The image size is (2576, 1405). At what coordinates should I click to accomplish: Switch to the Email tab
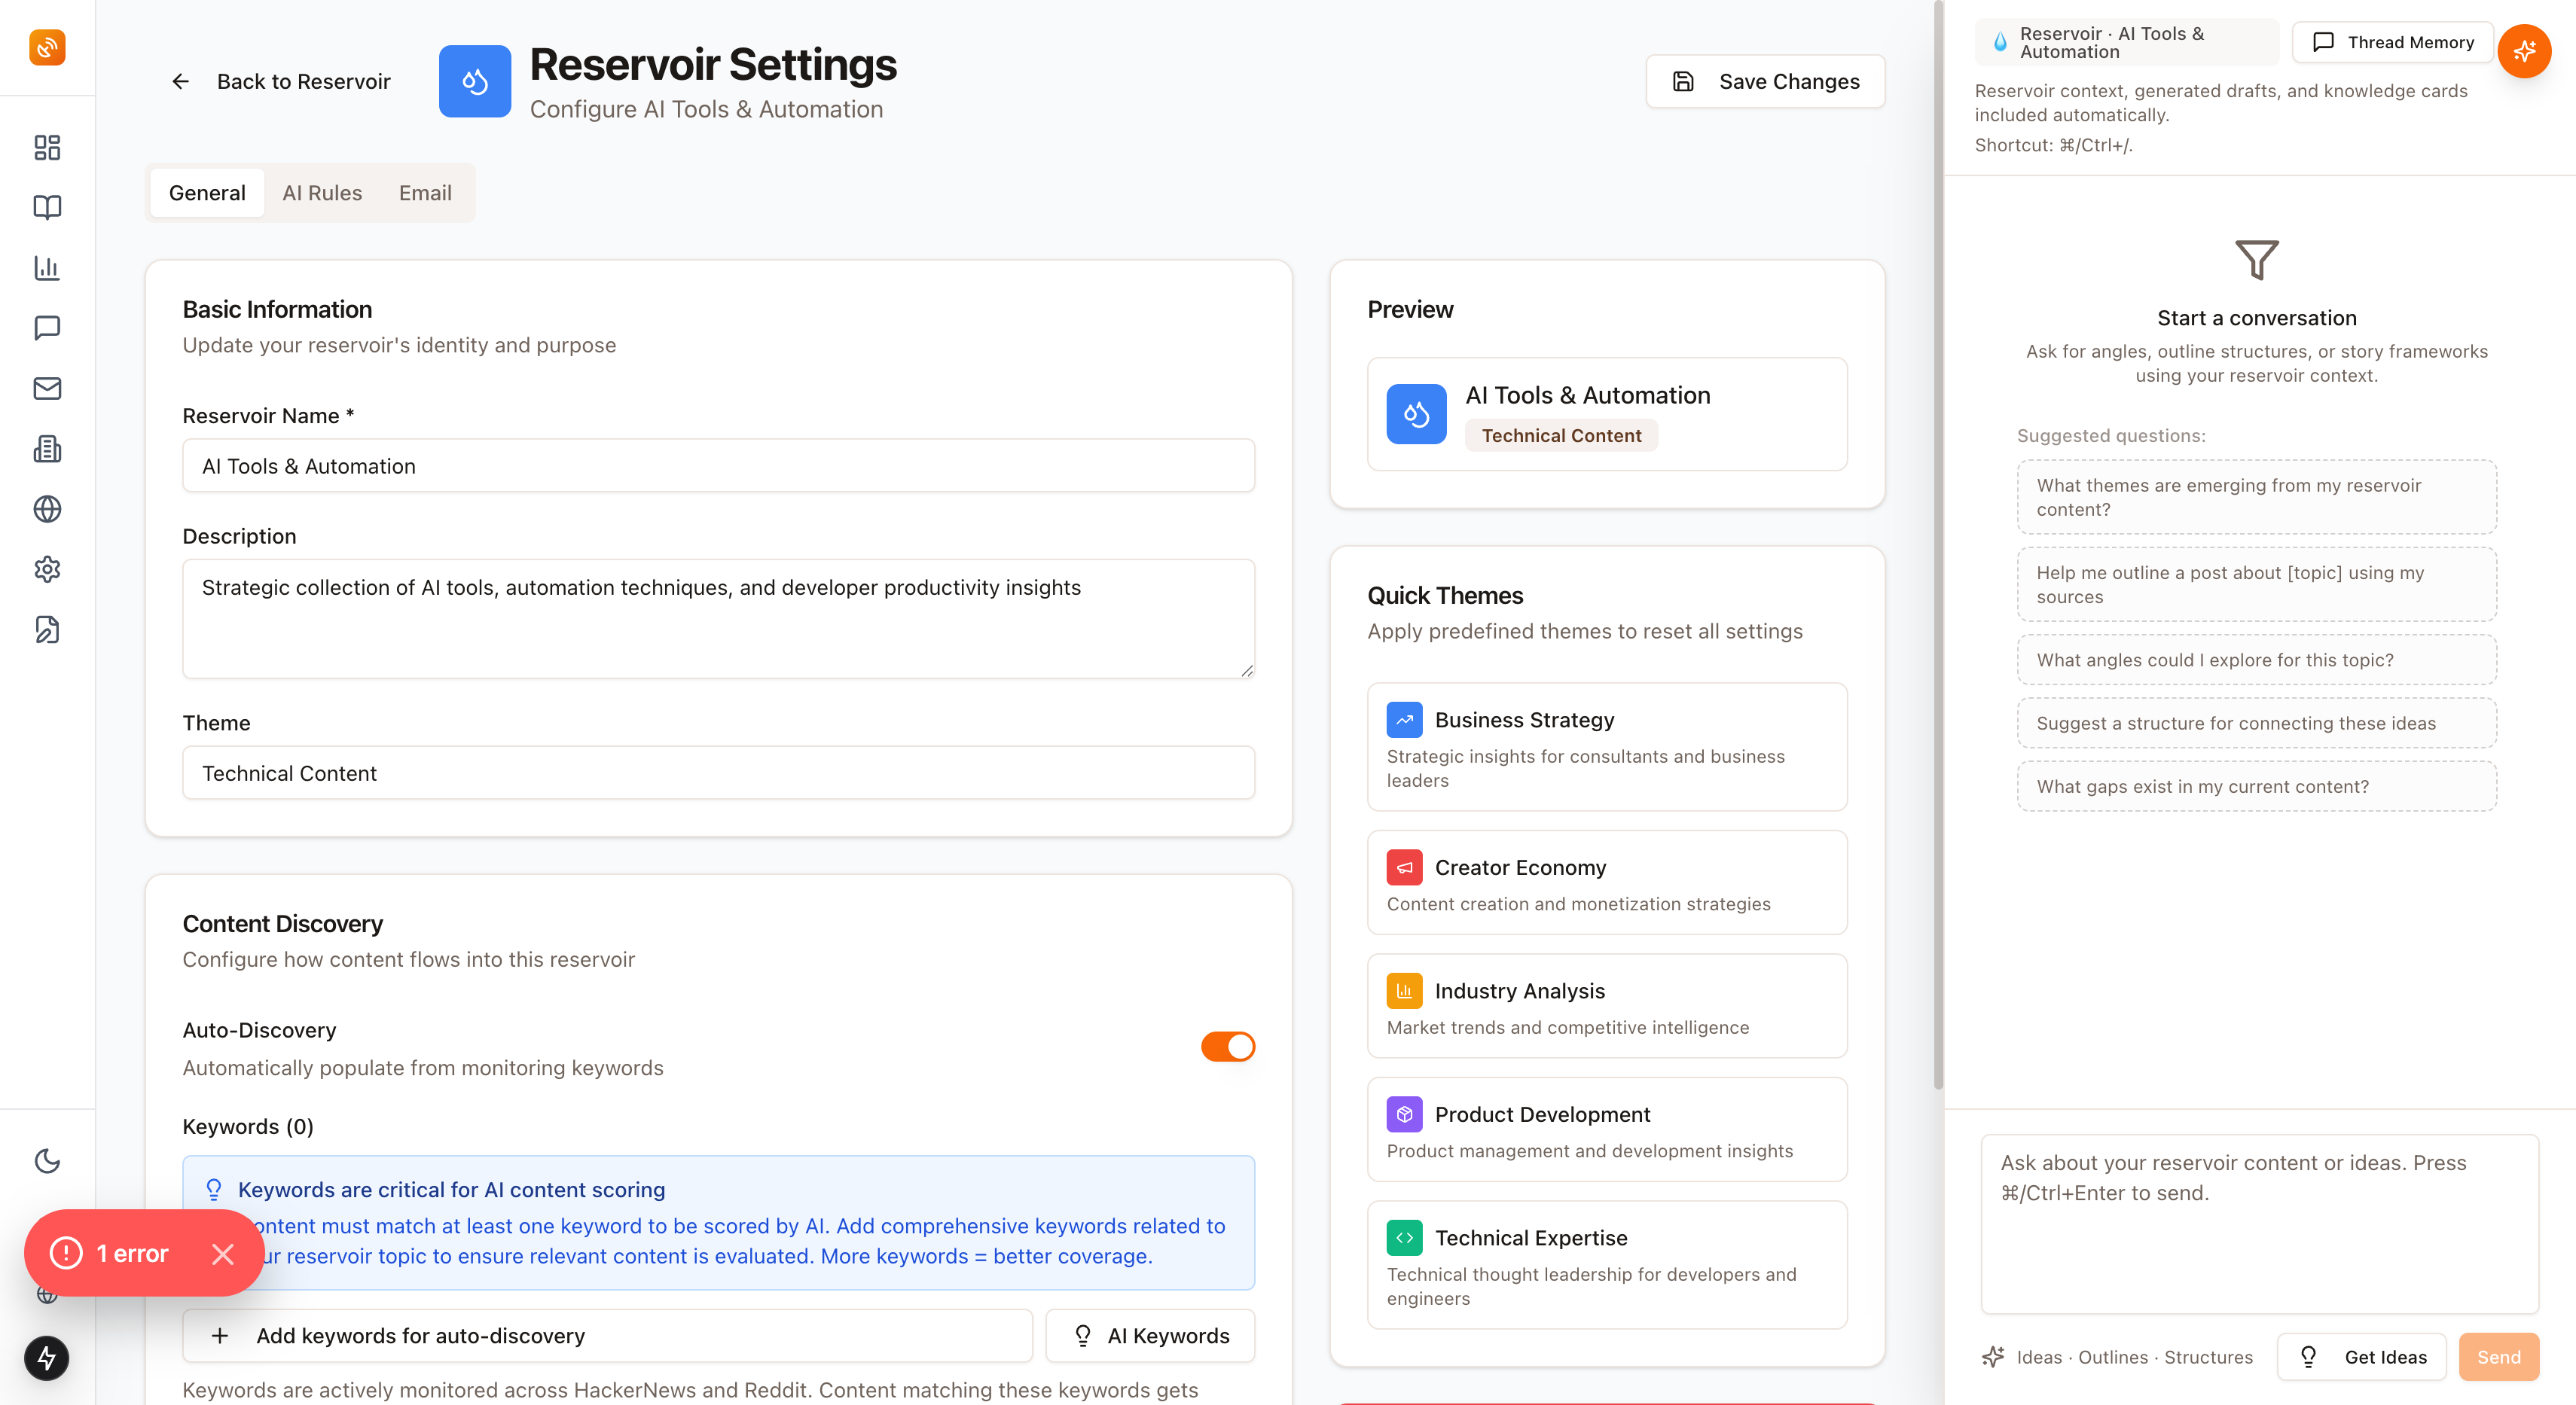point(425,193)
